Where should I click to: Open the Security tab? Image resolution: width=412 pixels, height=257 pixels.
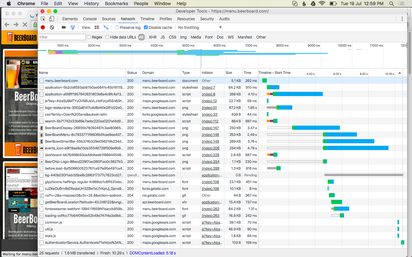tap(207, 19)
